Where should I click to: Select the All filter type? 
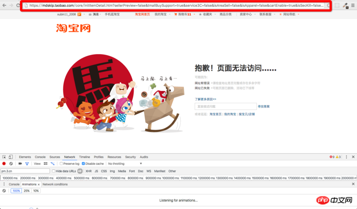pyautogui.click(x=80, y=171)
